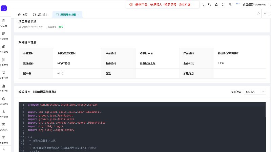Click the 设备数据上报 cell

(x=148, y=64)
